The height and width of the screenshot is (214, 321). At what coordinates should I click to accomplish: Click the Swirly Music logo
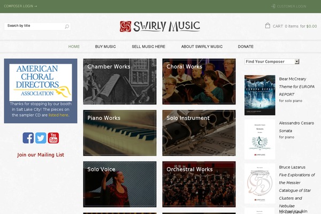[x=160, y=26]
